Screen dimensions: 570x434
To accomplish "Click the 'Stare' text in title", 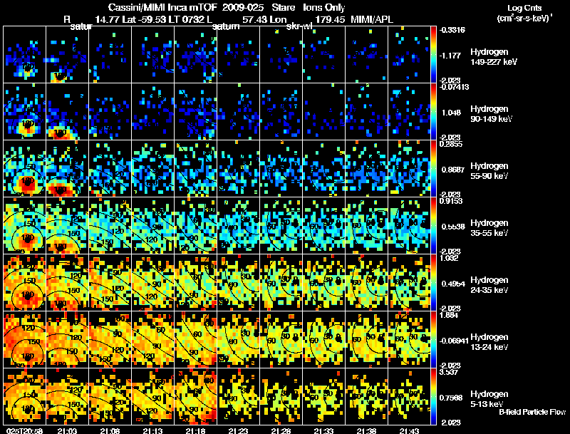I will pyautogui.click(x=283, y=8).
